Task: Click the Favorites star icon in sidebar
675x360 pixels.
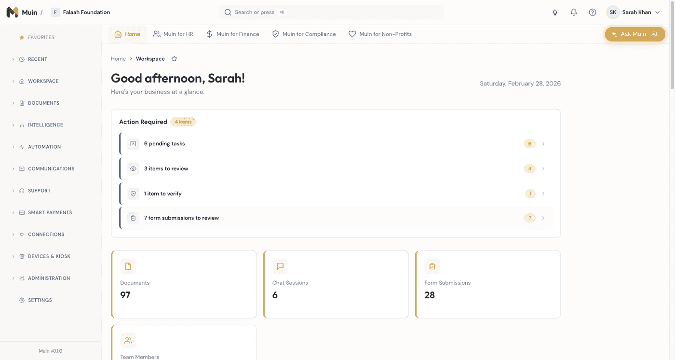Action: click(x=22, y=38)
